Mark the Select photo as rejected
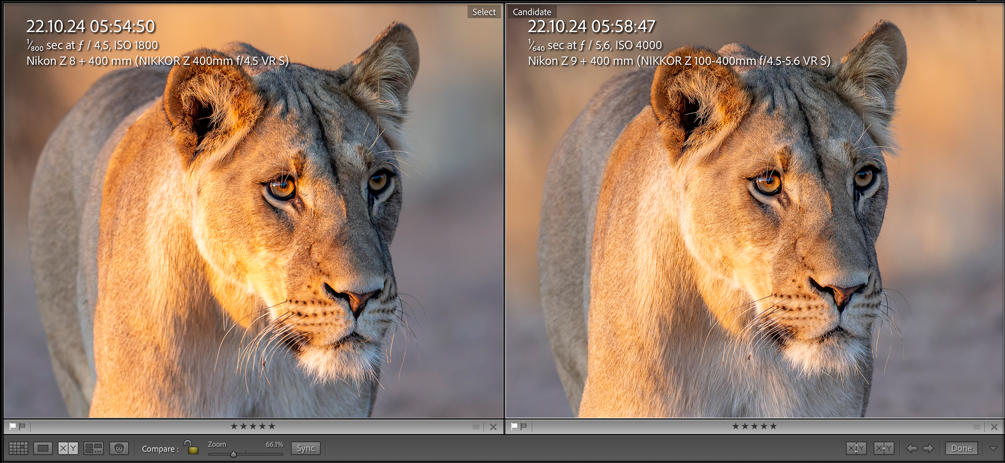This screenshot has height=463, width=1005. click(x=22, y=426)
